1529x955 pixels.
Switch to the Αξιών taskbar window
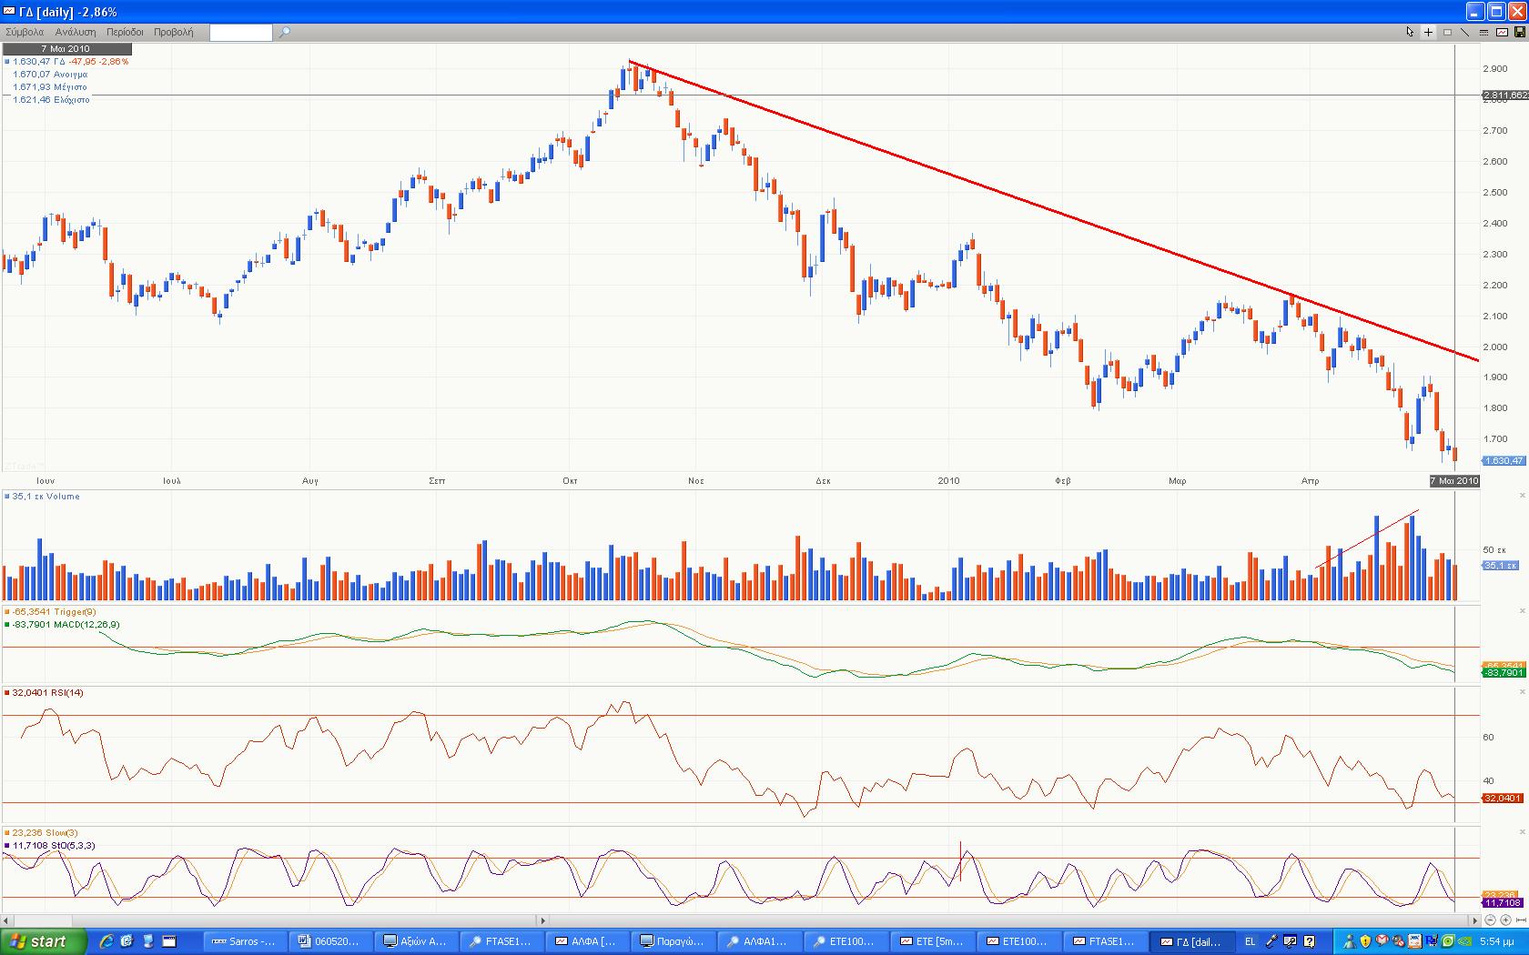point(416,941)
